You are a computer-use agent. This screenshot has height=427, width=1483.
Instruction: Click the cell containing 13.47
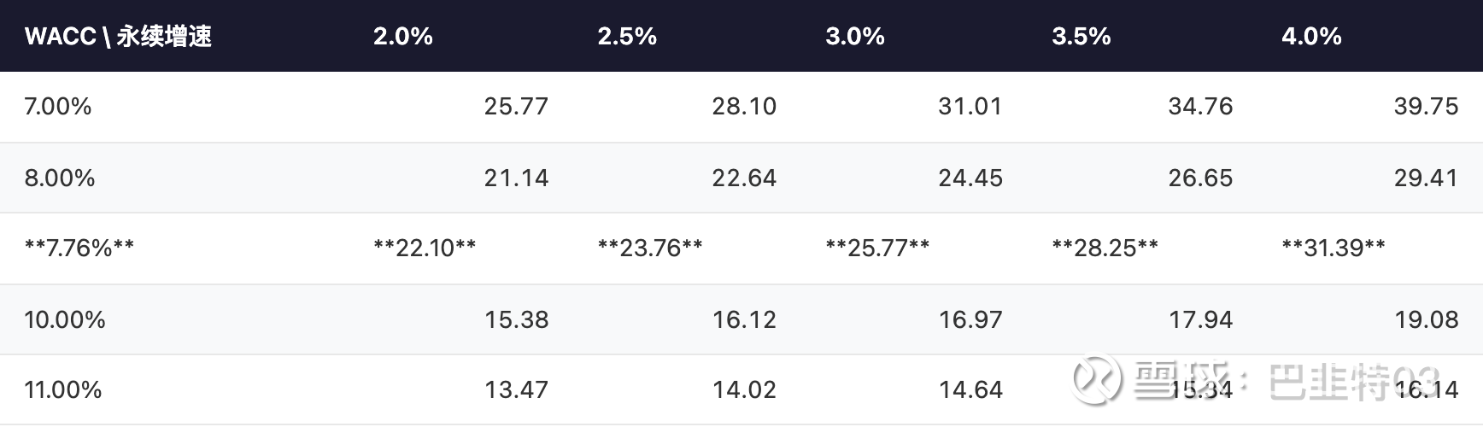coord(516,389)
